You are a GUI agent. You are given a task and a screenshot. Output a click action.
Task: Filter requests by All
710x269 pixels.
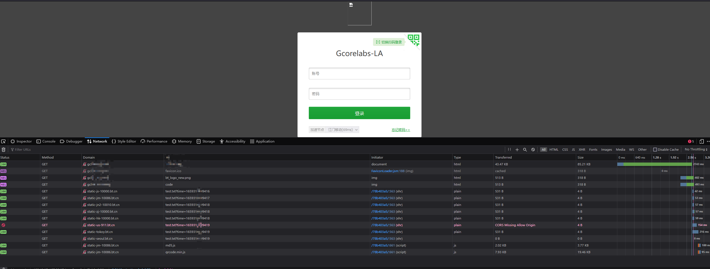[543, 150]
